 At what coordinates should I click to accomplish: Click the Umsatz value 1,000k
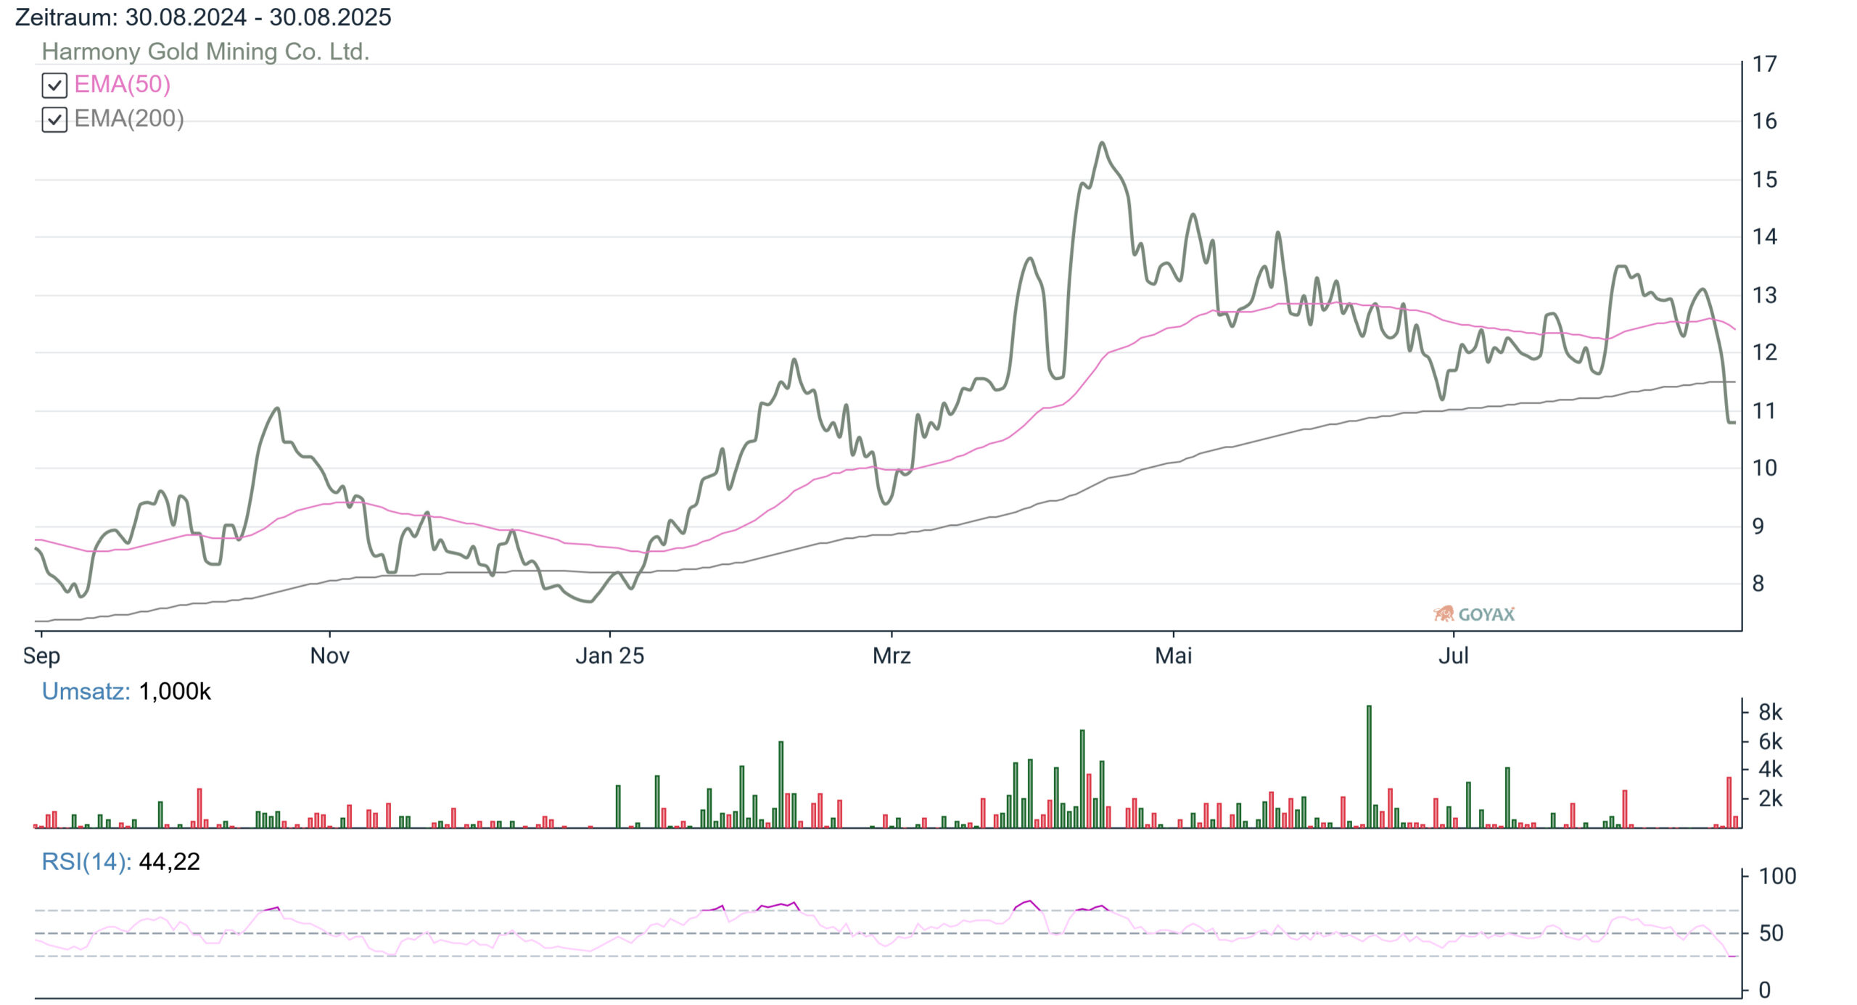175,692
